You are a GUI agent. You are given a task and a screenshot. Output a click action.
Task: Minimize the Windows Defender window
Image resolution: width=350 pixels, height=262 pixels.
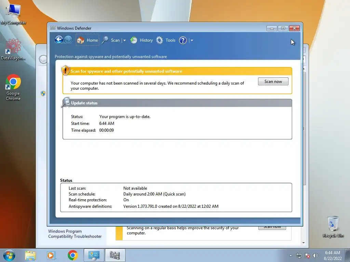pyautogui.click(x=272, y=28)
